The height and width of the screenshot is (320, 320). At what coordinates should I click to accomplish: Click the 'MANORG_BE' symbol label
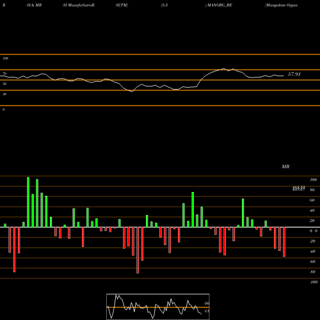pyautogui.click(x=220, y=5)
